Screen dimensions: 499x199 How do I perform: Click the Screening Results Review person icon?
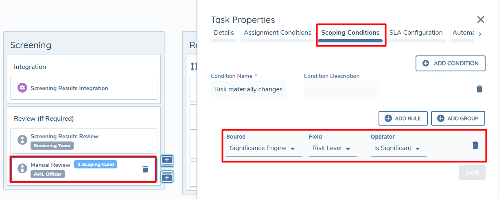[22, 139]
